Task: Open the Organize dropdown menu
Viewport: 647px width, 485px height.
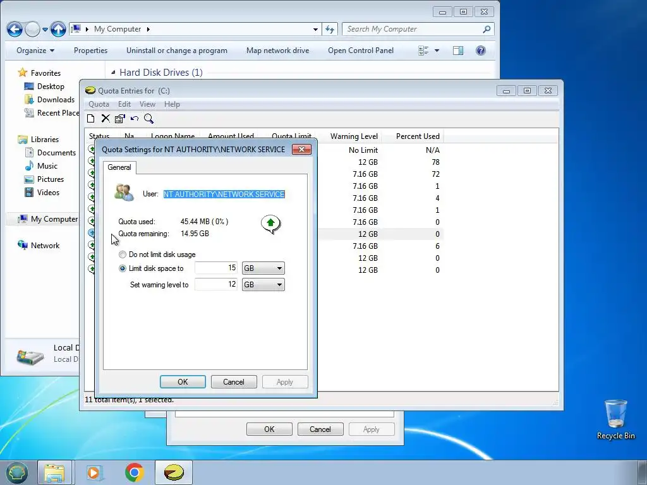Action: pos(35,51)
